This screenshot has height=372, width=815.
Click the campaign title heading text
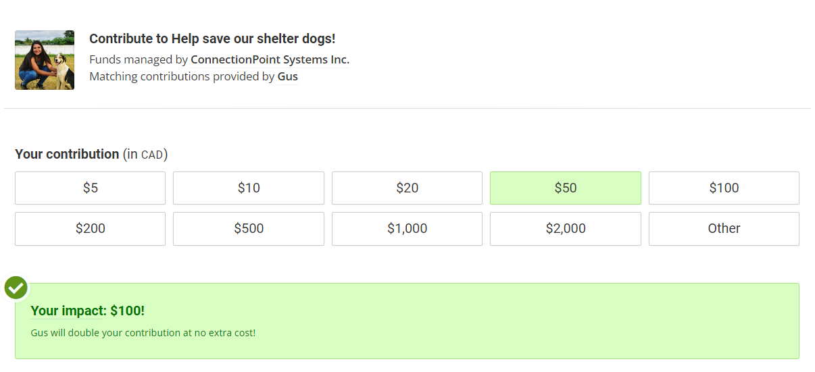(212, 38)
